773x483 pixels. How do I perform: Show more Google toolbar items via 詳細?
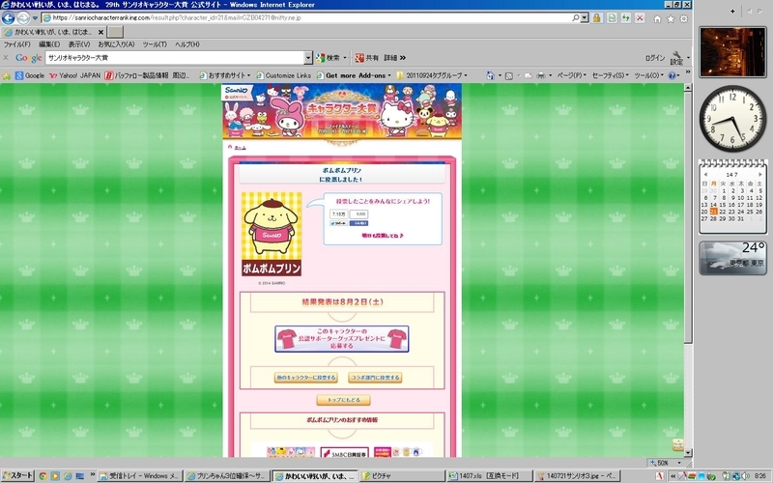pyautogui.click(x=394, y=58)
